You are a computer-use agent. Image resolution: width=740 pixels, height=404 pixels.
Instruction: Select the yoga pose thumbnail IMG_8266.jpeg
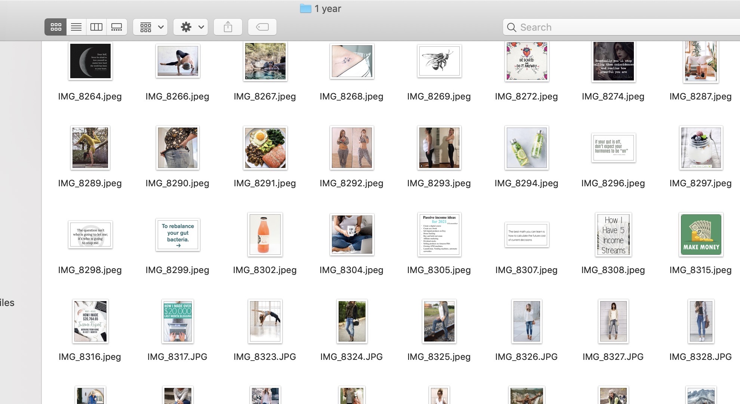(178, 61)
